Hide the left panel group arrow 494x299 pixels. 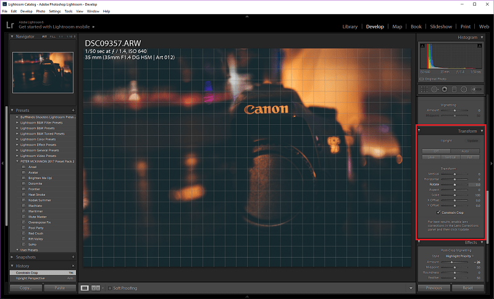tap(2, 163)
